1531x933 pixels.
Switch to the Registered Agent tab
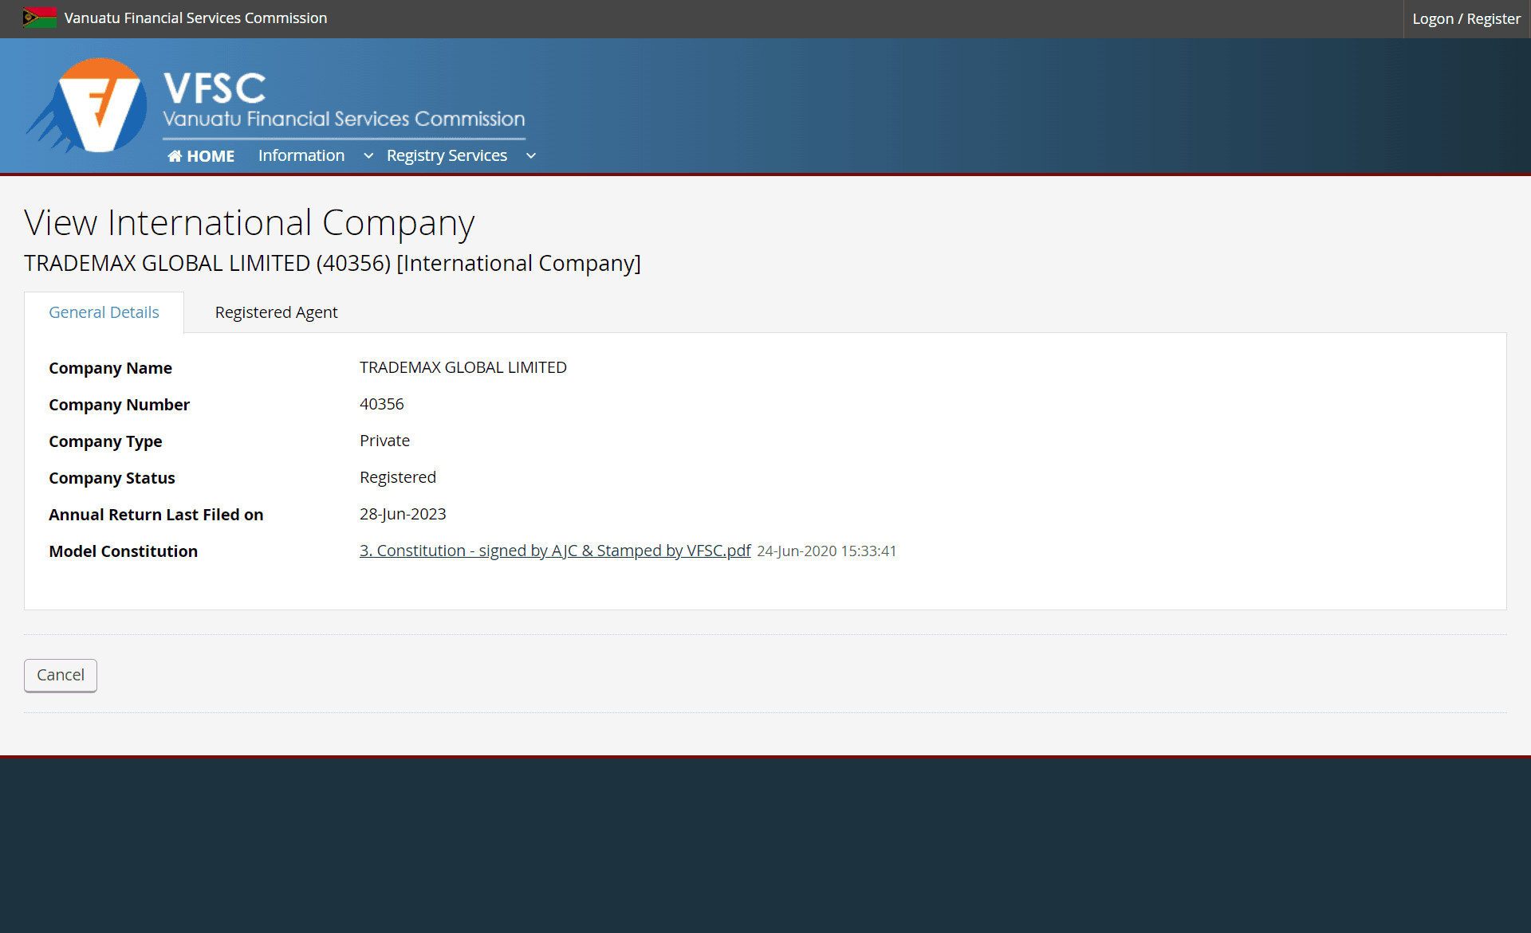276,312
